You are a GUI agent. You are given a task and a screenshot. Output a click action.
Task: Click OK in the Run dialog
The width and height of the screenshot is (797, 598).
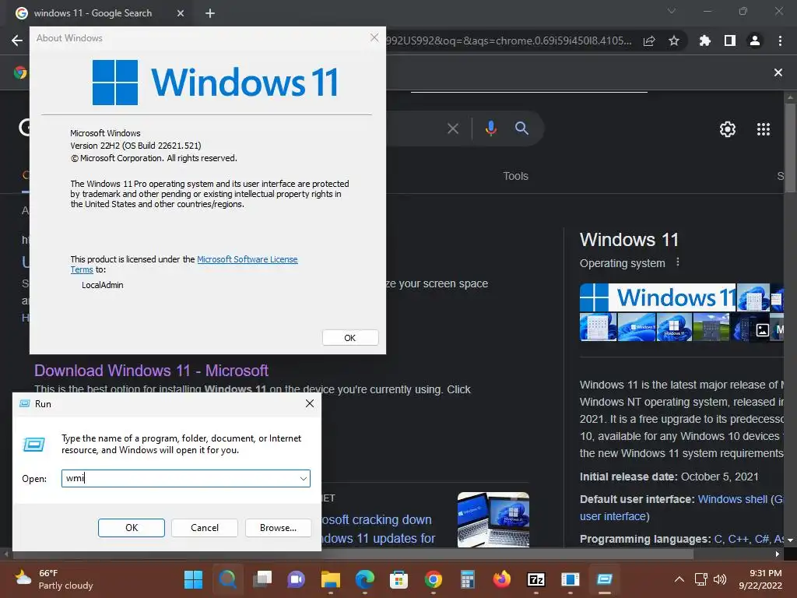tap(131, 528)
